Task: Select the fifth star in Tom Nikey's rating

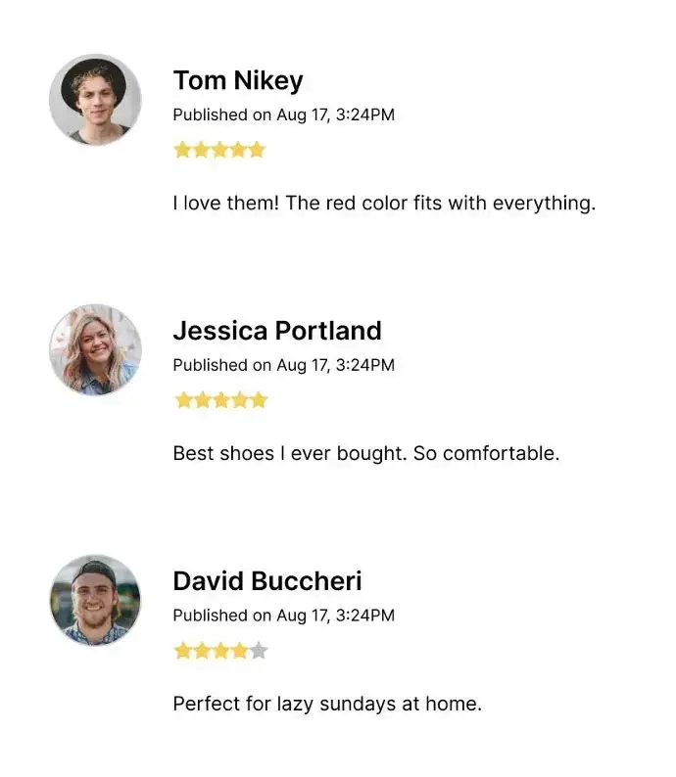Action: (x=257, y=150)
